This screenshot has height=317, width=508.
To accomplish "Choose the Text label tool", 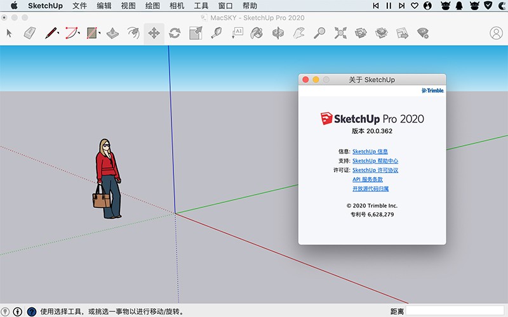I will click(237, 33).
